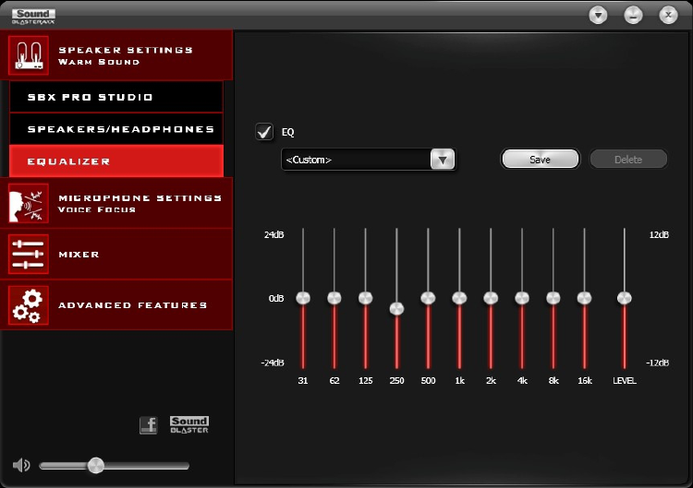Click the 125 Hz band slider knob
The image size is (693, 488).
(x=366, y=298)
